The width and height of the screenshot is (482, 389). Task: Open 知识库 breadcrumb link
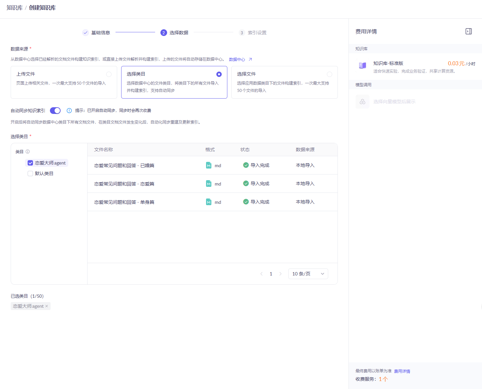coord(14,8)
